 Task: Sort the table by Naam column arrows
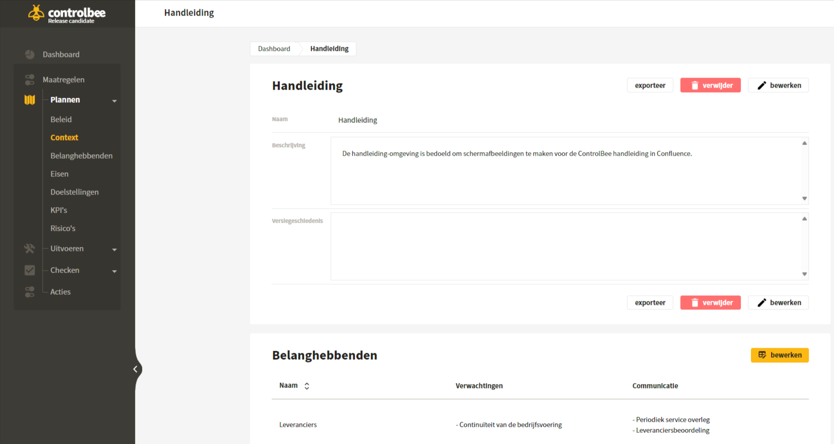click(x=307, y=386)
